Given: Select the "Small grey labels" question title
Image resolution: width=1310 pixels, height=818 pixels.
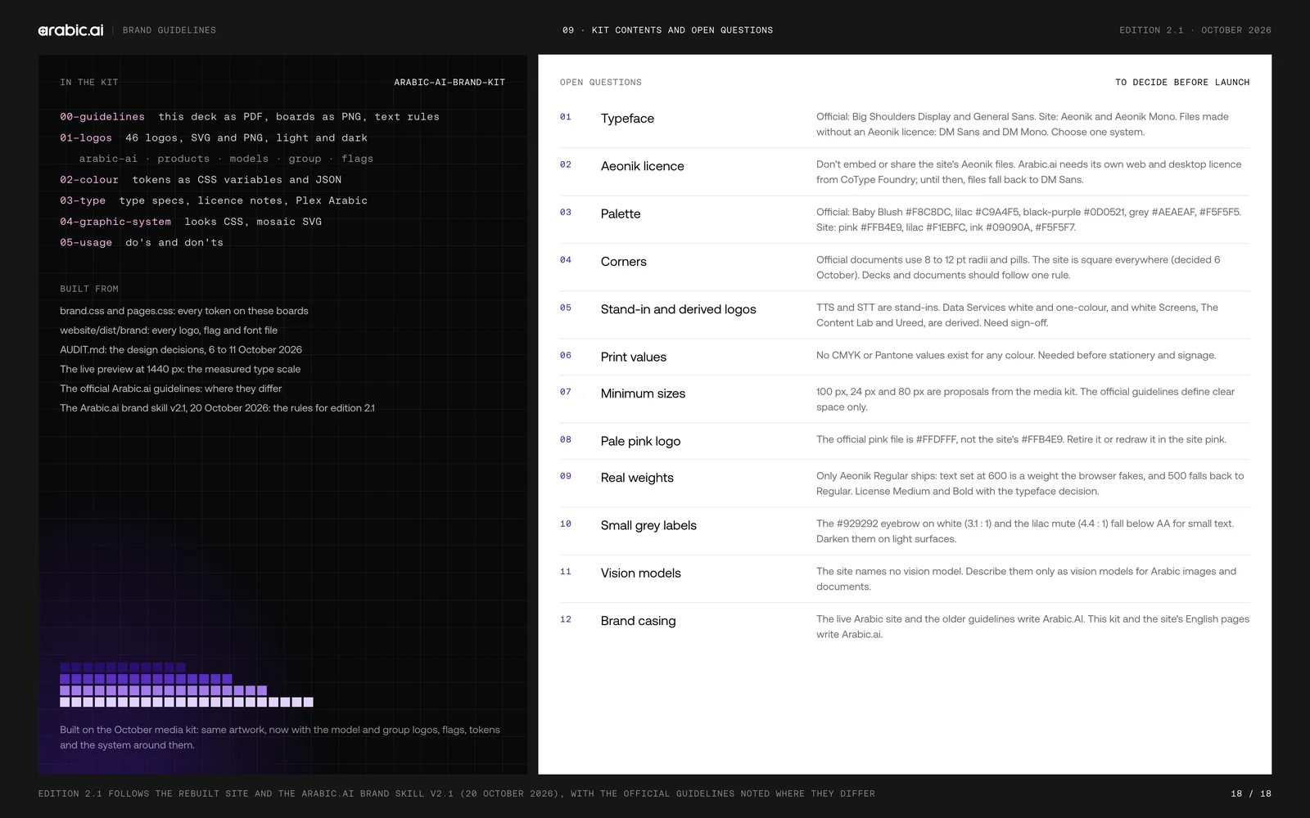Looking at the screenshot, I should tap(648, 526).
